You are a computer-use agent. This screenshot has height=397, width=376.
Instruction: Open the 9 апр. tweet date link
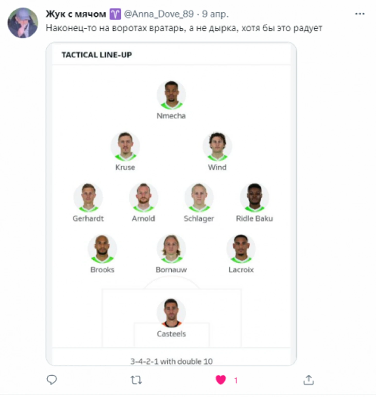click(215, 14)
